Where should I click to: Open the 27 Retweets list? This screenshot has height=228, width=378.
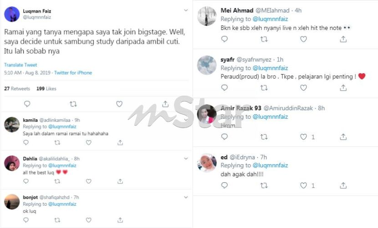(17, 88)
